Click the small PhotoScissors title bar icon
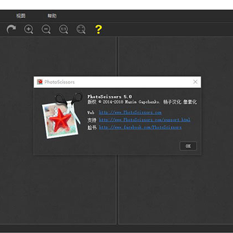 tap(39, 82)
